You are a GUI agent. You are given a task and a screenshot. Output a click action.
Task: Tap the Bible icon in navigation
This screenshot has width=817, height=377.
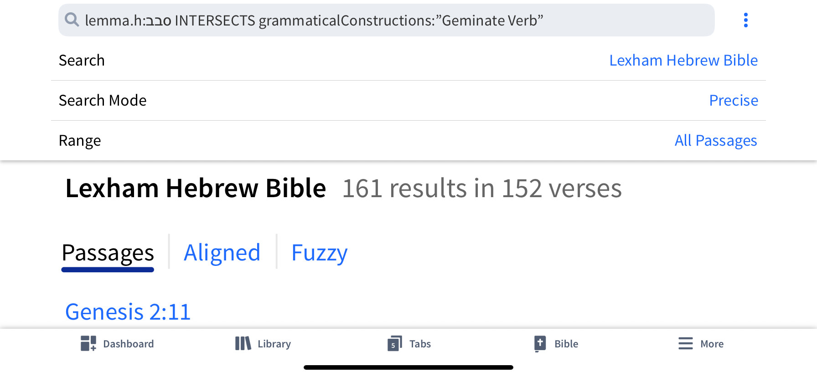pos(540,344)
